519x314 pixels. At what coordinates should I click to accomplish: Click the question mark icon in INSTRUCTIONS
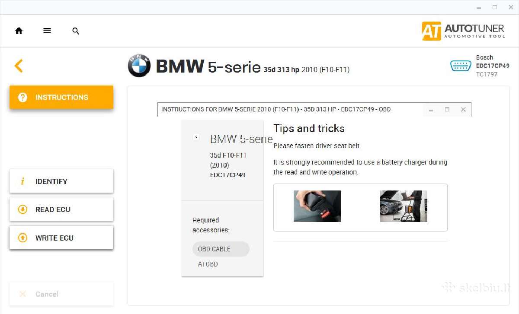[22, 97]
